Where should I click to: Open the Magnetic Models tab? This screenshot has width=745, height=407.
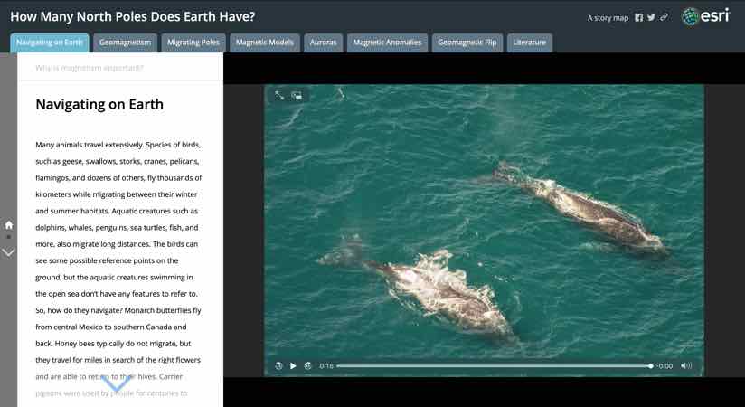pos(265,43)
